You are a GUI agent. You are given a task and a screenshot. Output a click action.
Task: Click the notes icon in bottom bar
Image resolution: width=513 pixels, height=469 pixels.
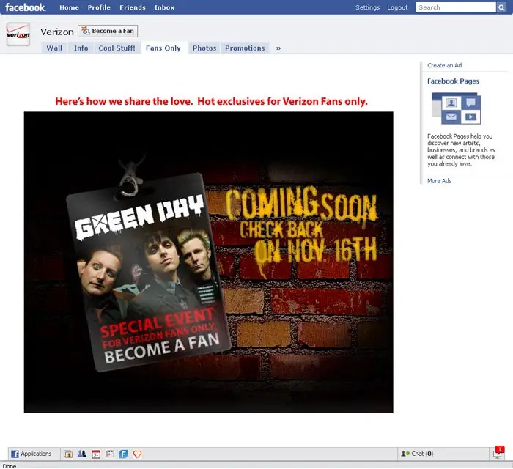(x=110, y=454)
